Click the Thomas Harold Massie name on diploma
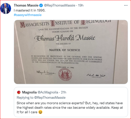The width and height of the screenshot is (131, 119). [65, 38]
